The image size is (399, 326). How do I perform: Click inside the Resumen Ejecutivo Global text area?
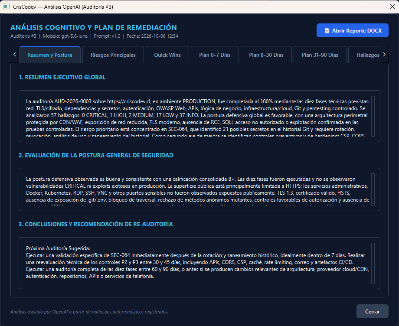tap(198, 116)
